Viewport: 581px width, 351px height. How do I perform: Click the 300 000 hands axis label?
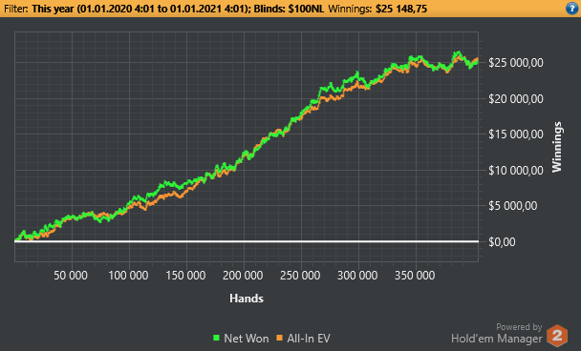tap(357, 276)
